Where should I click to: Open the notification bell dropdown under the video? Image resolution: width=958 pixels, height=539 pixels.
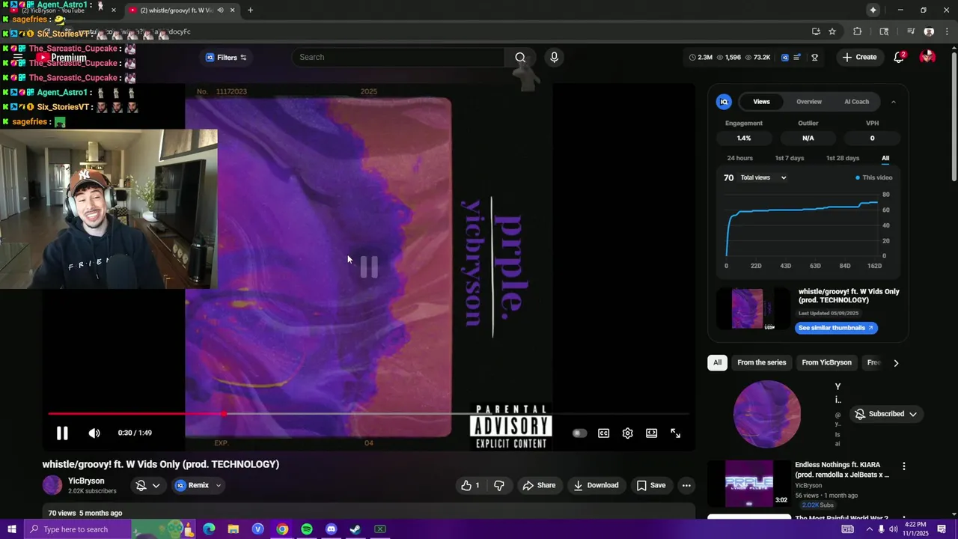click(x=147, y=485)
